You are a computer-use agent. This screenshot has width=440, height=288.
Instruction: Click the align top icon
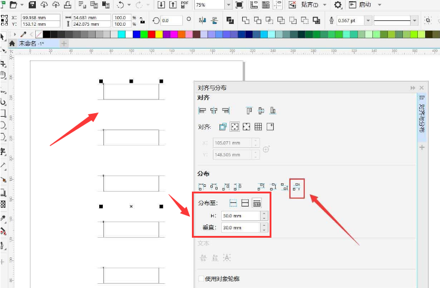point(249,110)
